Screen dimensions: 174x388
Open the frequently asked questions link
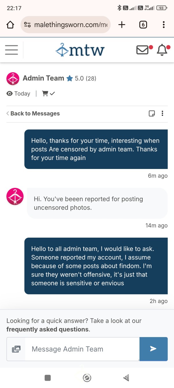pos(48,329)
